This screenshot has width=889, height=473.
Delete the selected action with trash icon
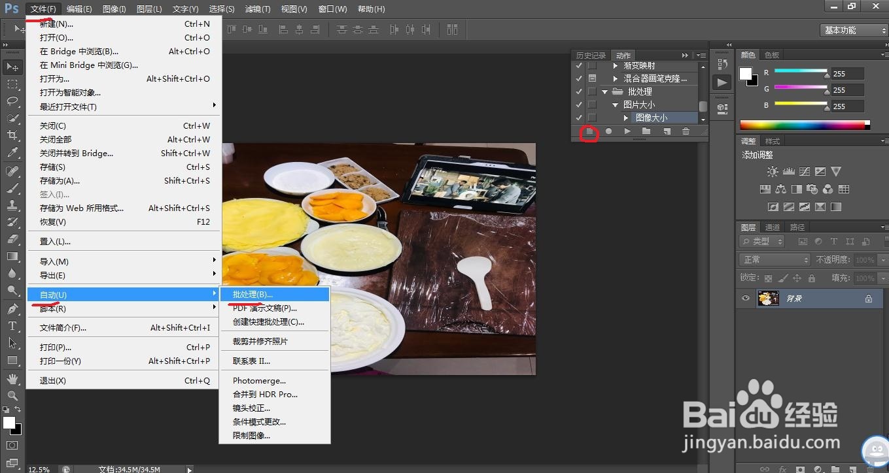point(686,131)
